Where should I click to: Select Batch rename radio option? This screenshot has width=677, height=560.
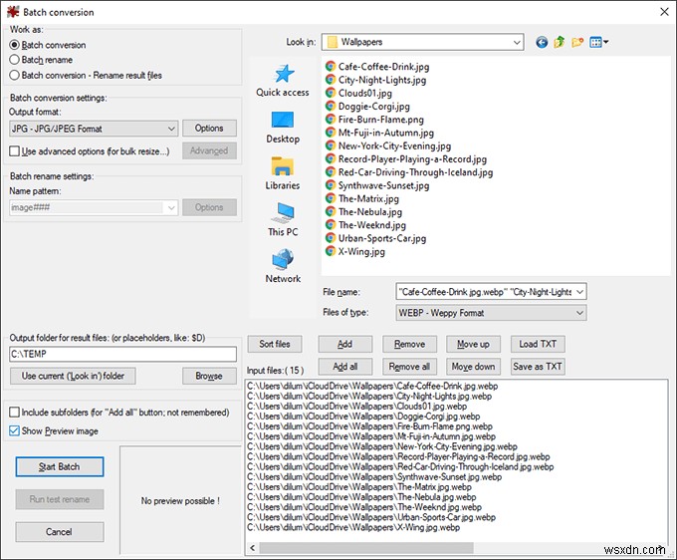pos(14,60)
